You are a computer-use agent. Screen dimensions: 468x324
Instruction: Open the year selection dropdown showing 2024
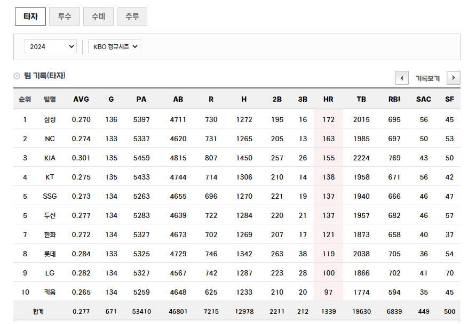click(50, 46)
